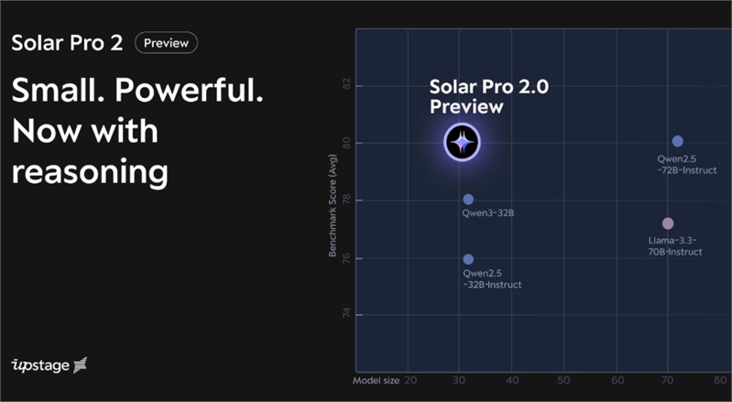Click the Qwen2.5-32B-Instruct label text
732x402 pixels.
point(492,279)
